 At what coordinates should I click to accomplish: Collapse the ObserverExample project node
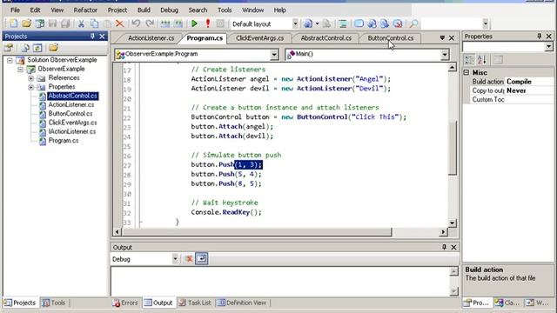point(21,69)
